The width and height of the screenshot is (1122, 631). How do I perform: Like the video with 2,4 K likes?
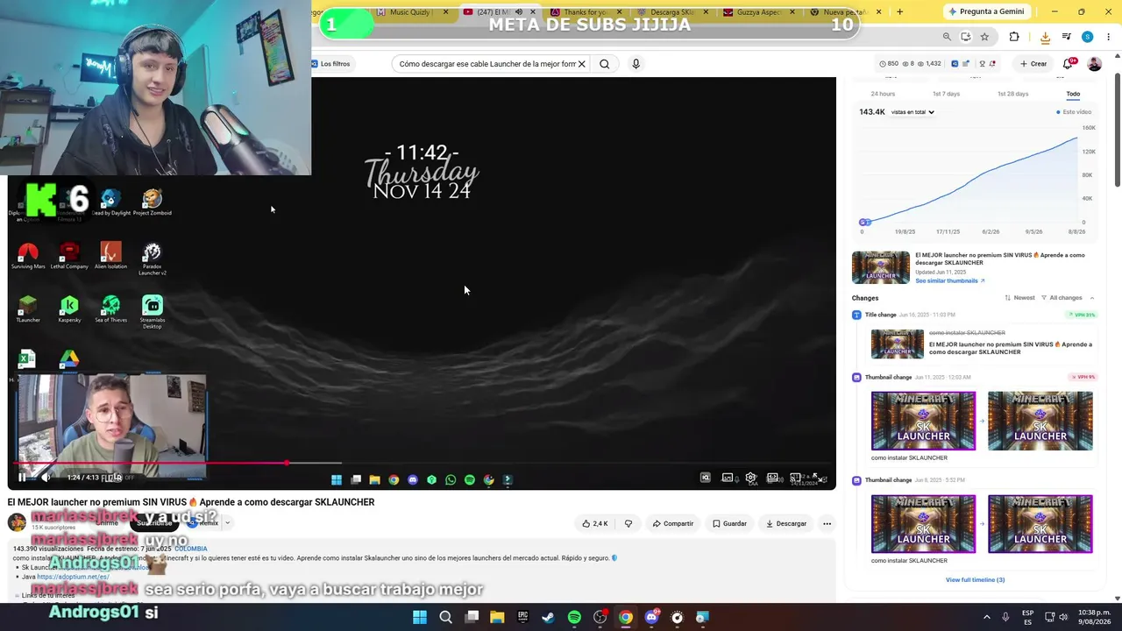595,523
